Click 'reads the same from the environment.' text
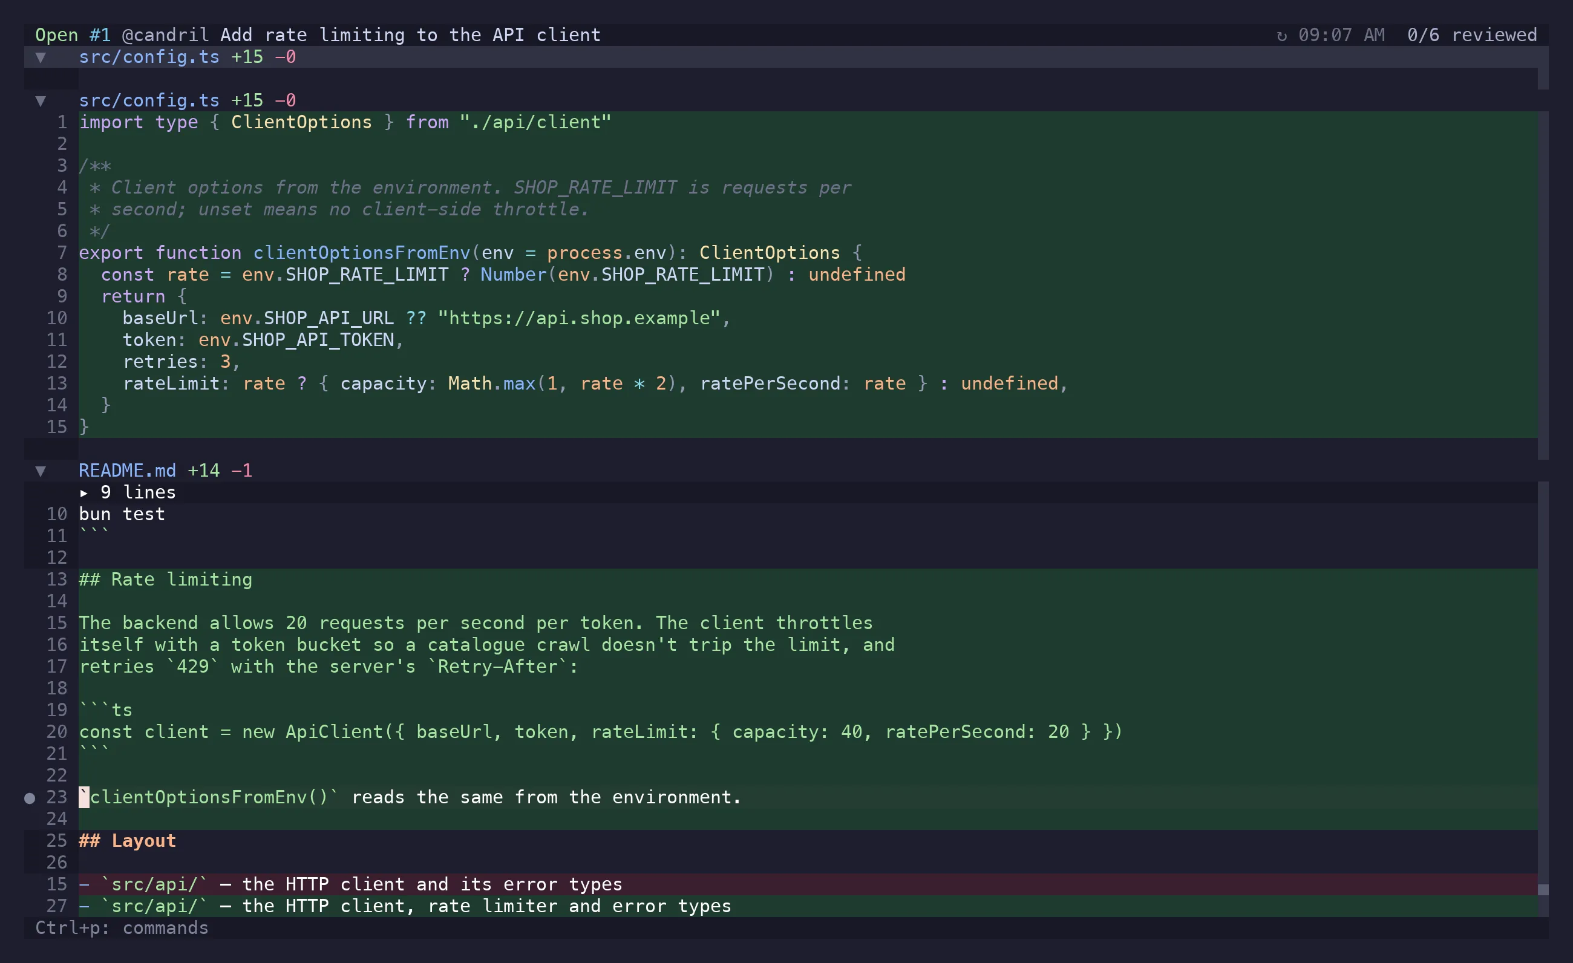This screenshot has width=1573, height=963. pyautogui.click(x=546, y=798)
